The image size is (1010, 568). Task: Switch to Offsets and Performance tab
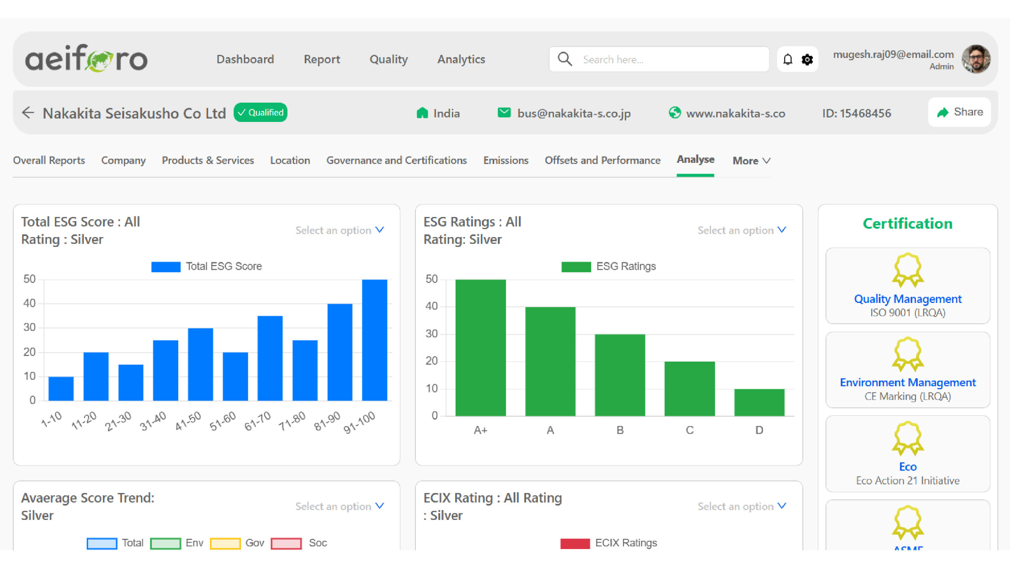602,160
